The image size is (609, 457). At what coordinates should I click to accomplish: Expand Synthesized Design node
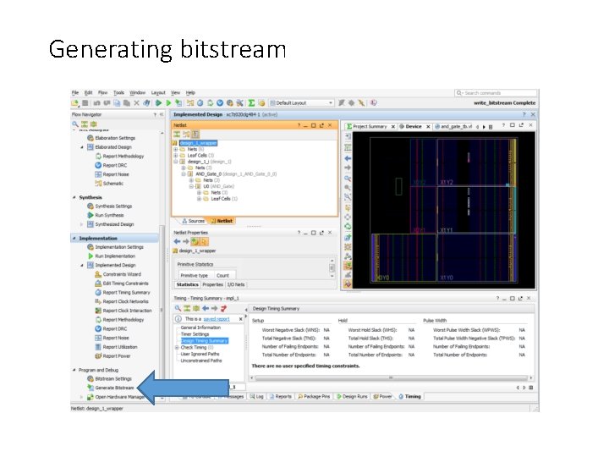[81, 224]
